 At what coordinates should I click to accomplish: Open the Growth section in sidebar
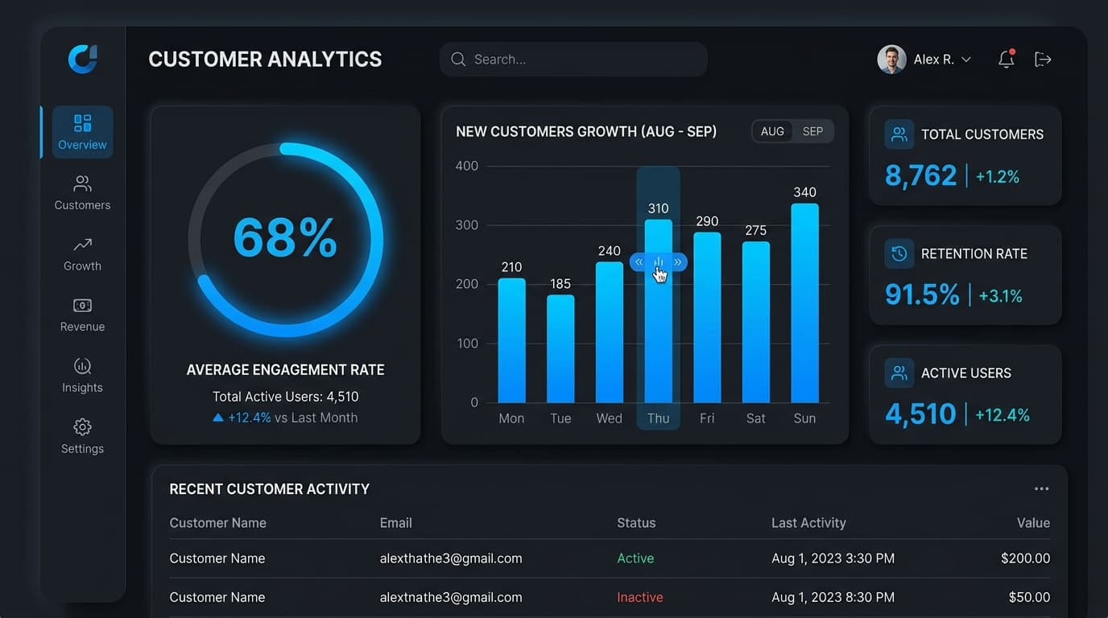82,254
